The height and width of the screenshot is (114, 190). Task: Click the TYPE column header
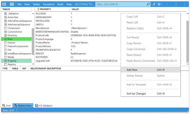(x=5, y=68)
